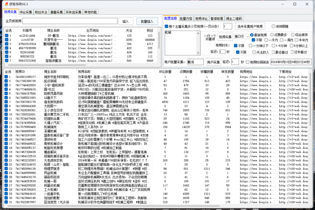This screenshot has width=315, height=210.
Task: Tick the 视频时间筛选 checkbox
Action: [x=248, y=62]
